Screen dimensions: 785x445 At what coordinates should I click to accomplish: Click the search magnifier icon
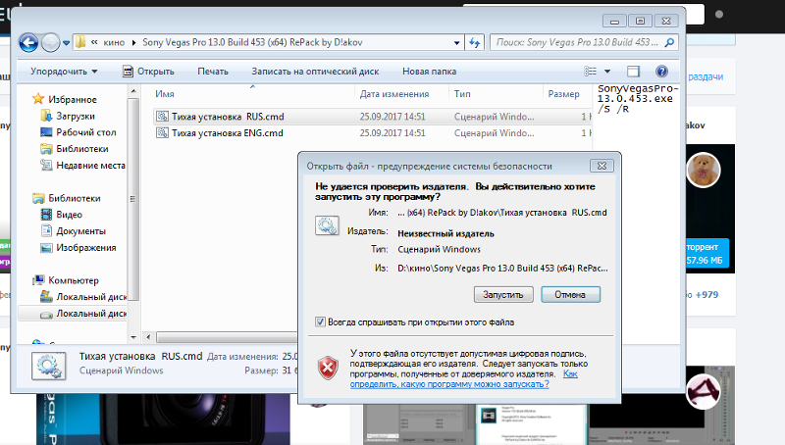[669, 43]
